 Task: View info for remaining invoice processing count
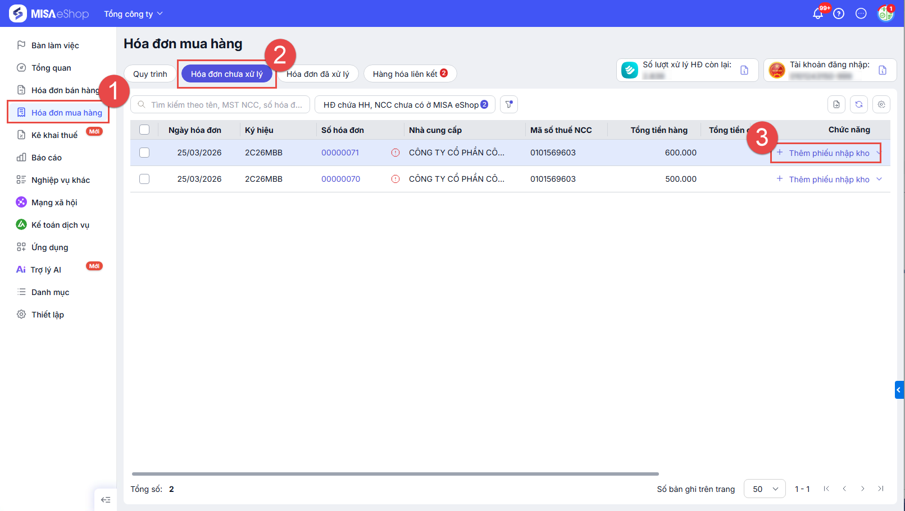point(744,70)
